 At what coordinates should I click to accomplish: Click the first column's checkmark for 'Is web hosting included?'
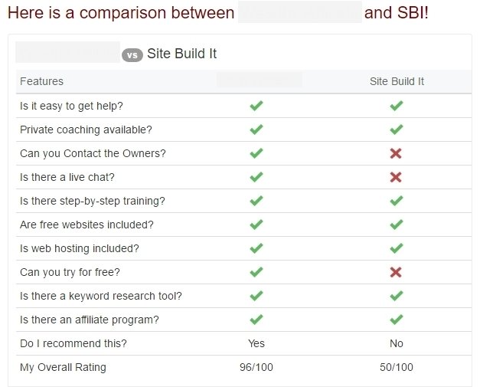256,248
